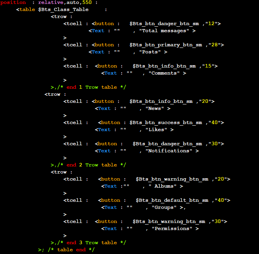Screen dimensions: 259x254
Task: Click the blue 'Text' keyword before "Notifications"
Action: pos(104,151)
